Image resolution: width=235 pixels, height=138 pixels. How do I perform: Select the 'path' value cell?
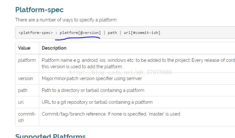click(x=27, y=90)
